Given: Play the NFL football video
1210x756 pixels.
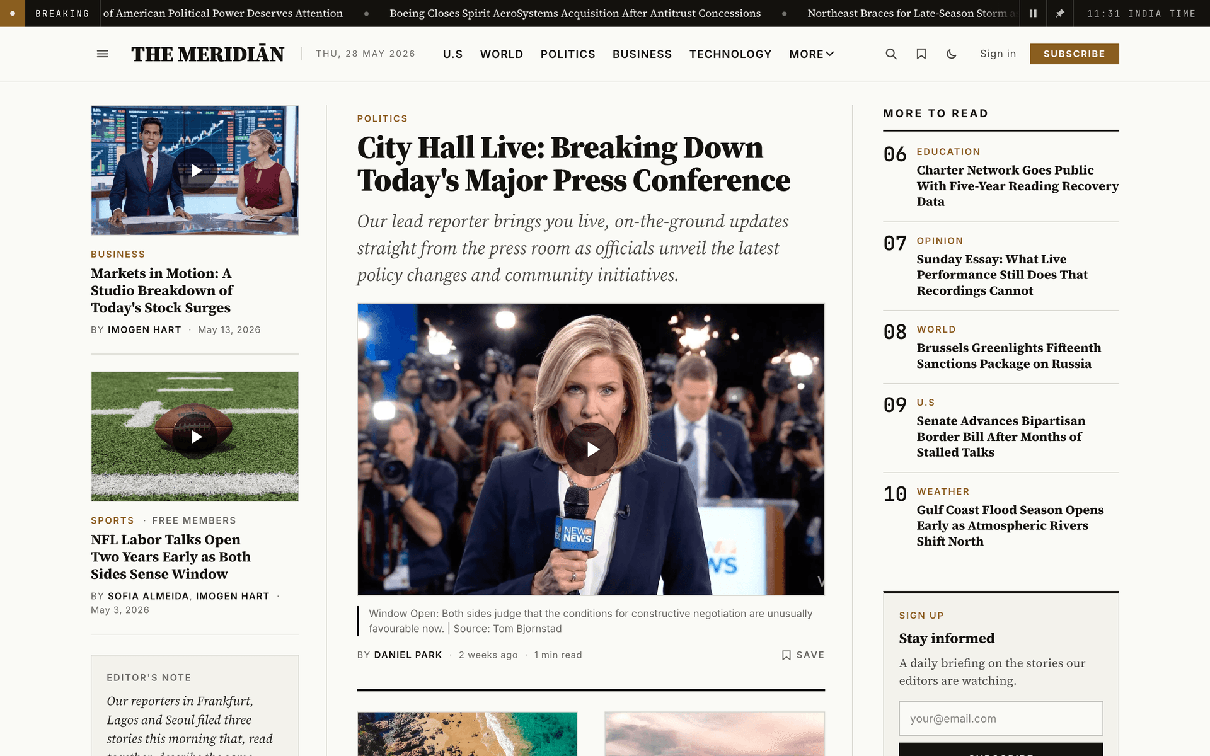Looking at the screenshot, I should [x=195, y=437].
